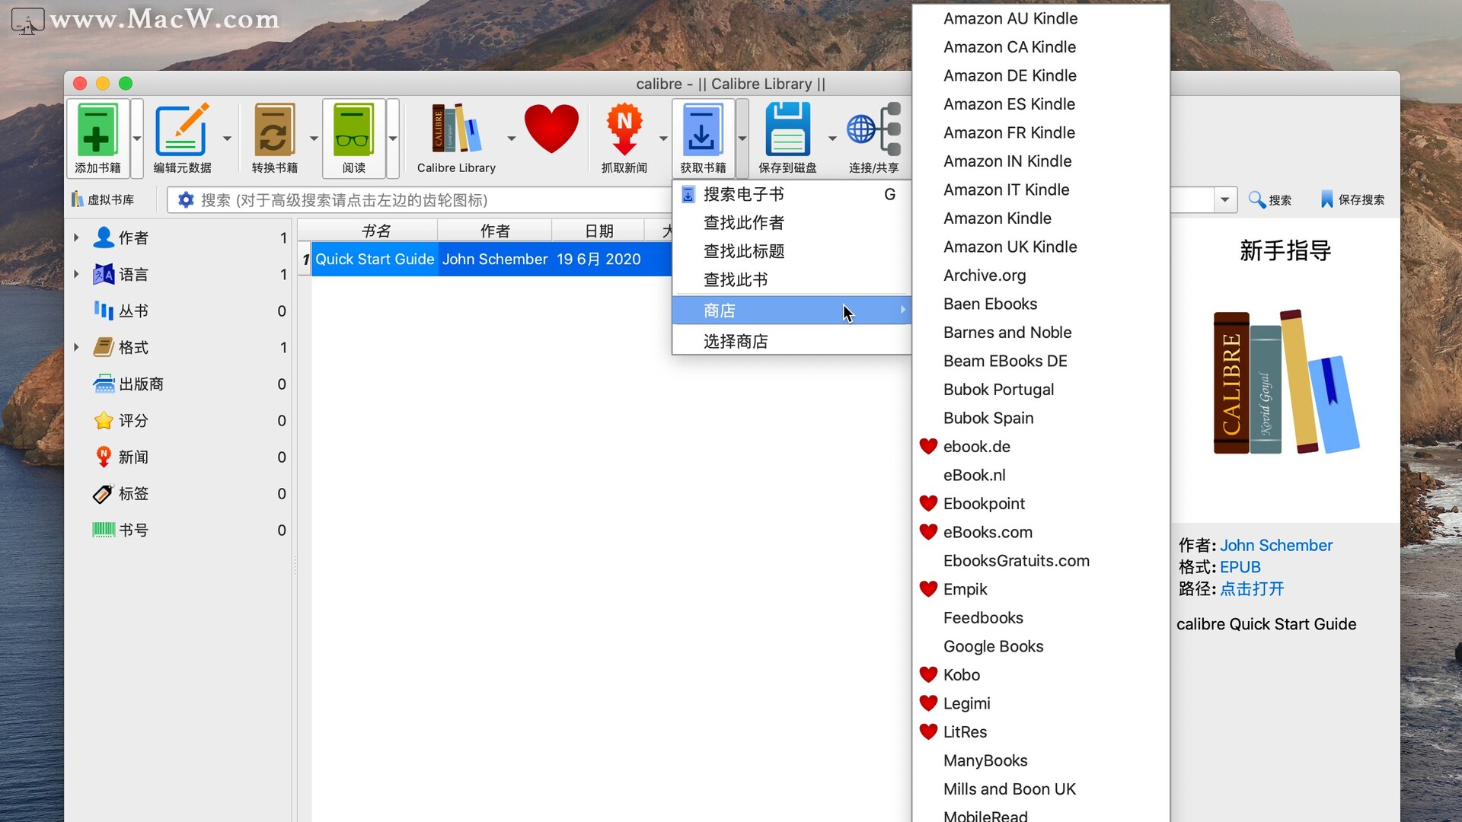Image resolution: width=1462 pixels, height=822 pixels.
Task: Open the Get Books dropdown arrow
Action: coord(742,139)
